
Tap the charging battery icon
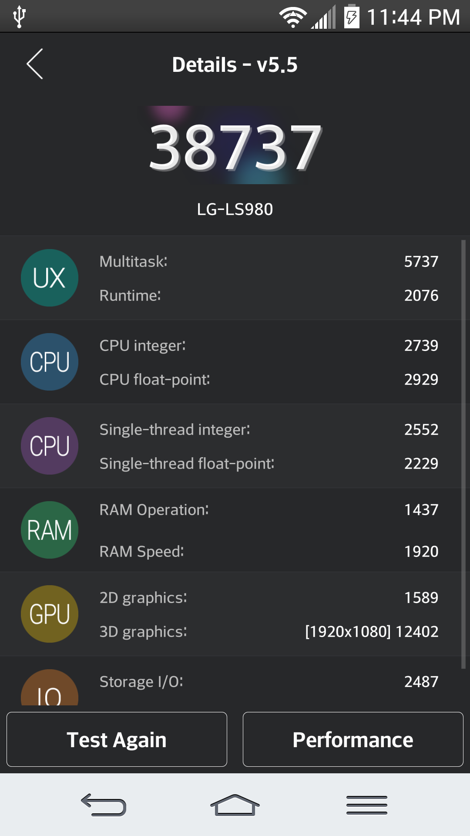click(351, 16)
